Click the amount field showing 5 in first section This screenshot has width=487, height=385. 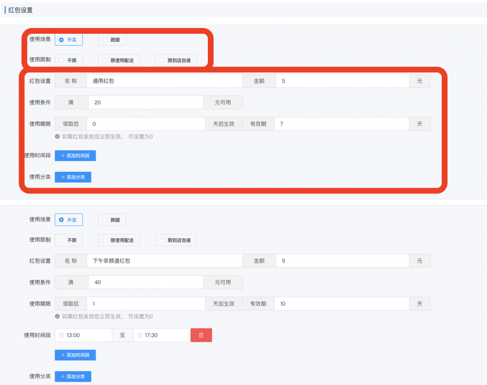click(342, 81)
